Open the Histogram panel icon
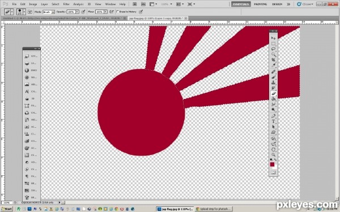 27,84
